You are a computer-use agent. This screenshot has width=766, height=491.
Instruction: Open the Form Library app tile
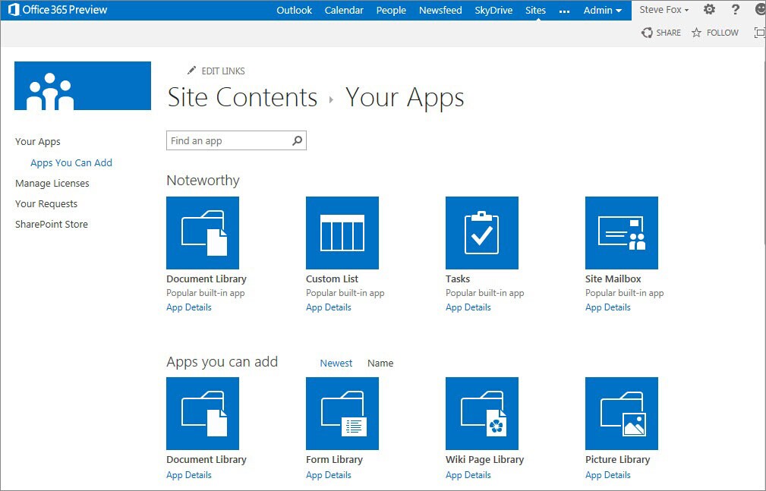342,414
